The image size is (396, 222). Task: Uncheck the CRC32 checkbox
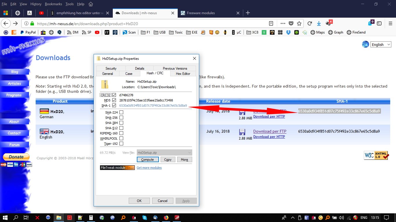(114, 95)
